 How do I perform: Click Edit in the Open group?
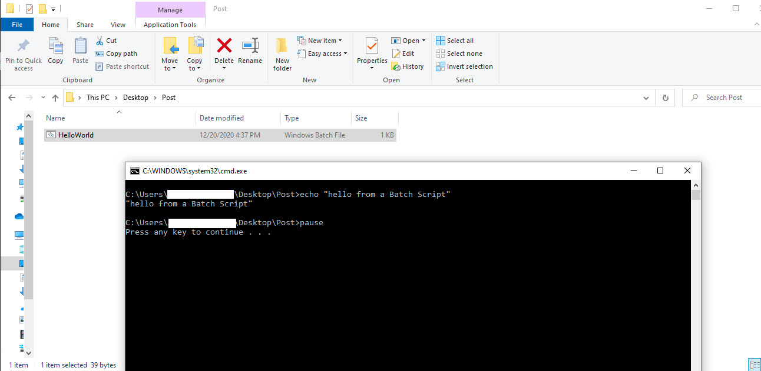pos(403,54)
